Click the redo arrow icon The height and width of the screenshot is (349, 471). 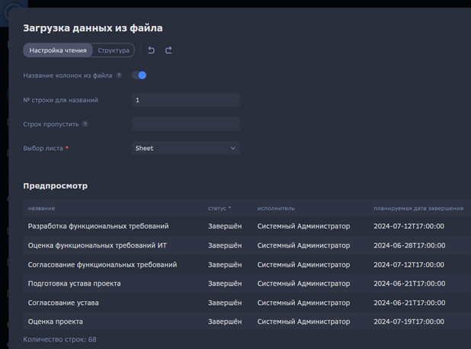click(x=168, y=50)
